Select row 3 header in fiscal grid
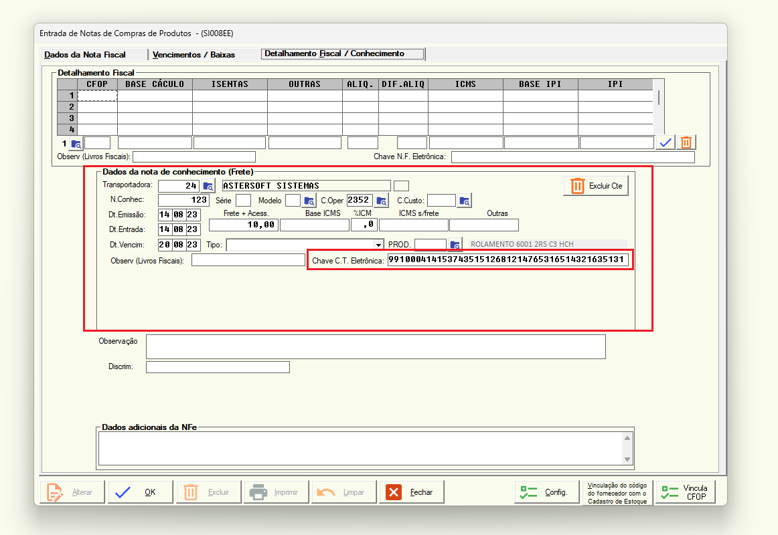Image resolution: width=778 pixels, height=535 pixels. pyautogui.click(x=68, y=118)
